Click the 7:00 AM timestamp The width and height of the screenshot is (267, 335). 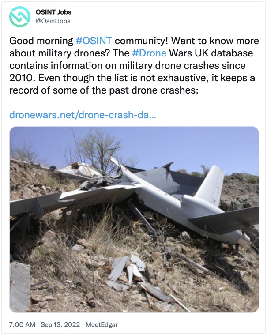point(22,324)
